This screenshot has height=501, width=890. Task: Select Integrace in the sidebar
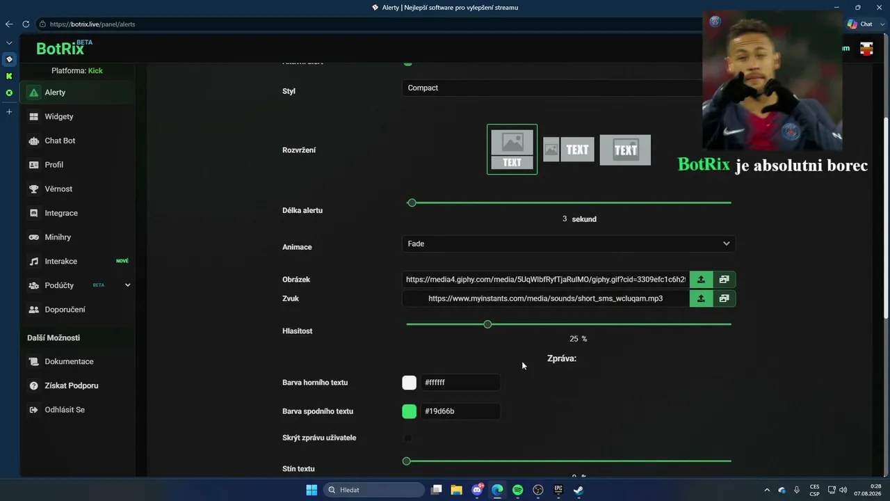point(78,213)
